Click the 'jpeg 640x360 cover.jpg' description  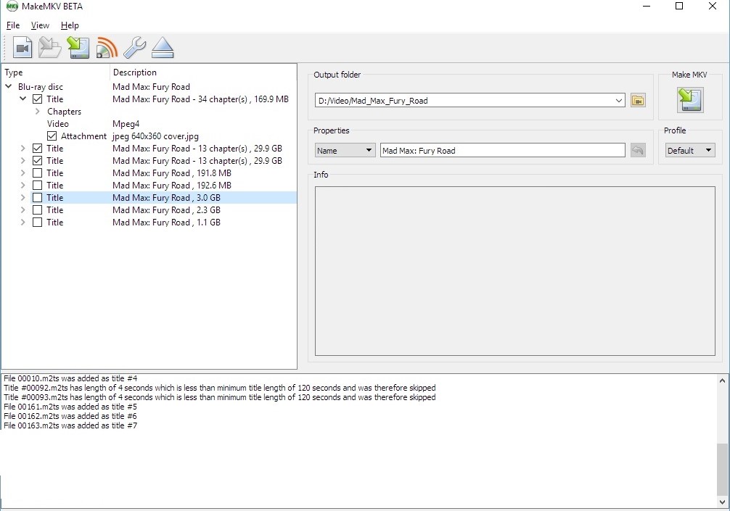coord(155,136)
